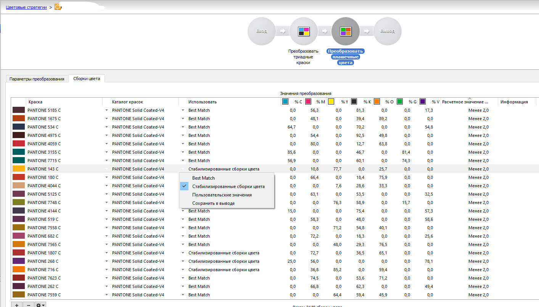The width and height of the screenshot is (539, 307).
Task: Click the strategy icon in the breadcrumb
Action: tap(58, 7)
